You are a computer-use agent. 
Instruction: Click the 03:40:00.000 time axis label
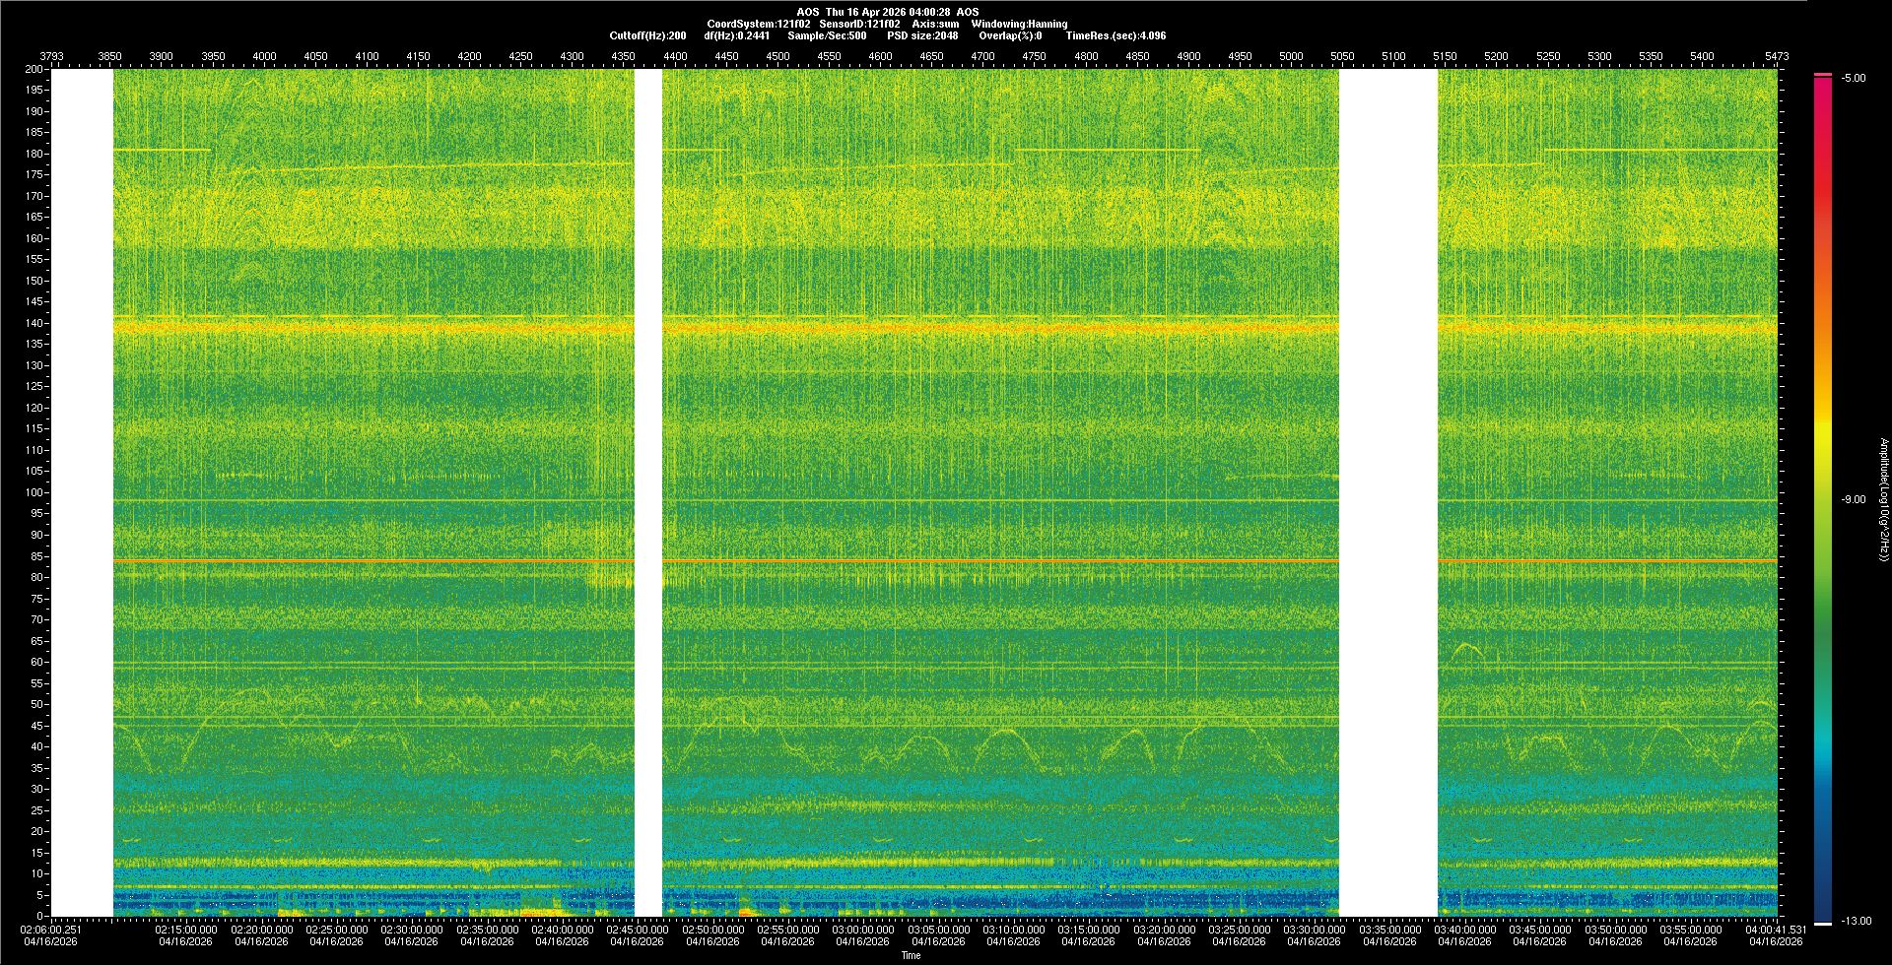(1464, 930)
